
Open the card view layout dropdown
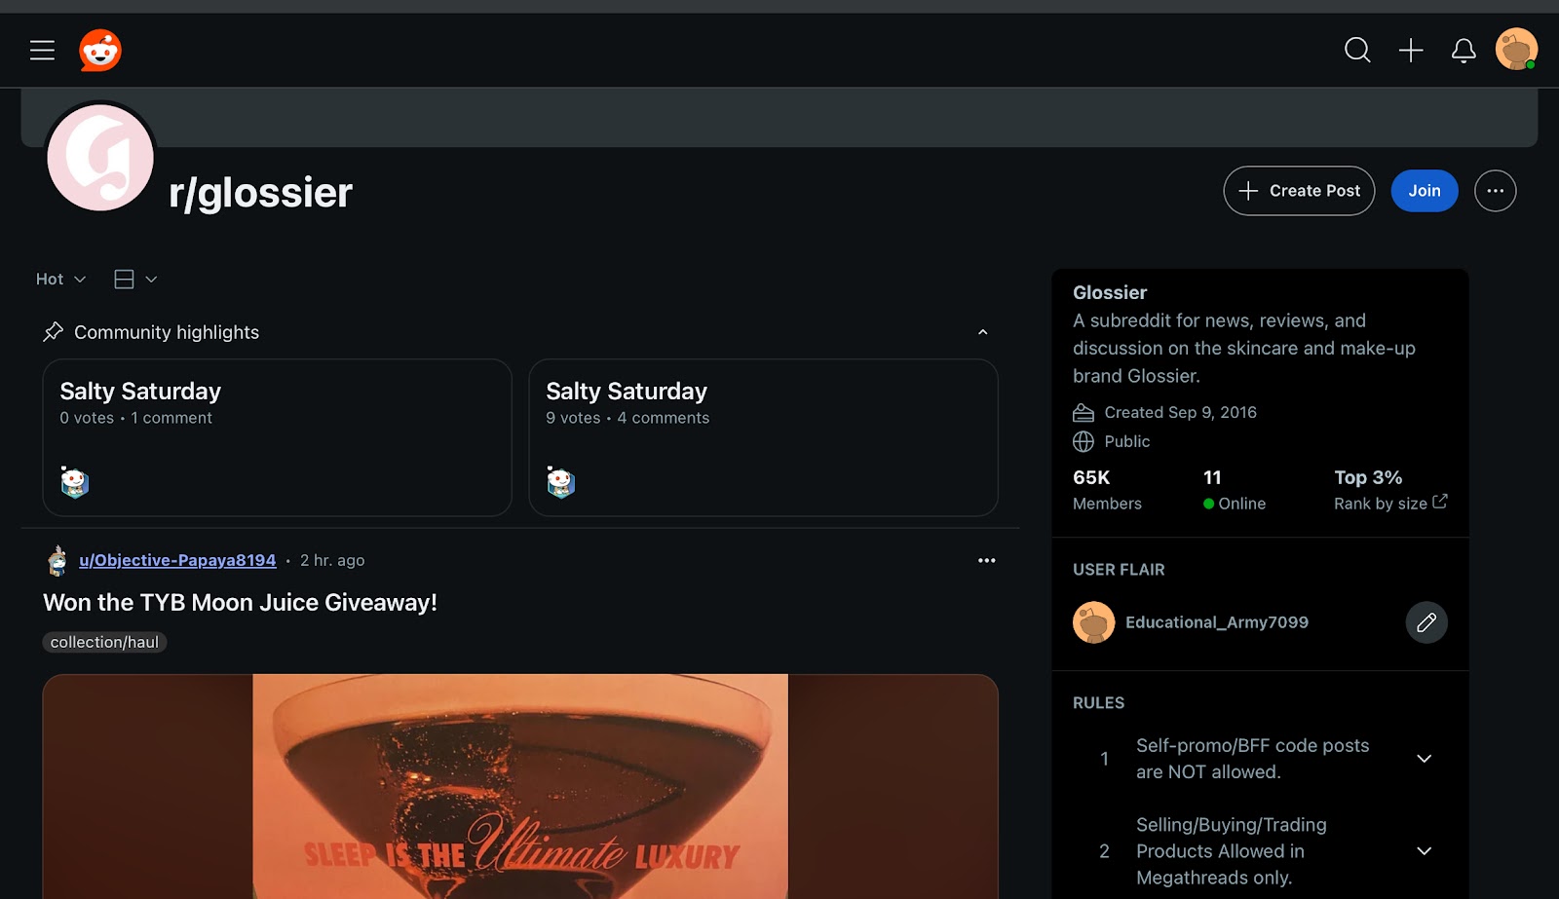point(135,280)
